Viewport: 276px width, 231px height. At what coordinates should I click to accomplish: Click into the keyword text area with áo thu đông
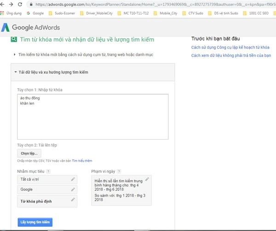93,117
